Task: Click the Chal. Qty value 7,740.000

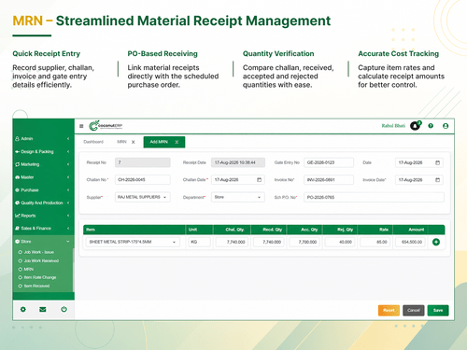Action: click(x=232, y=242)
